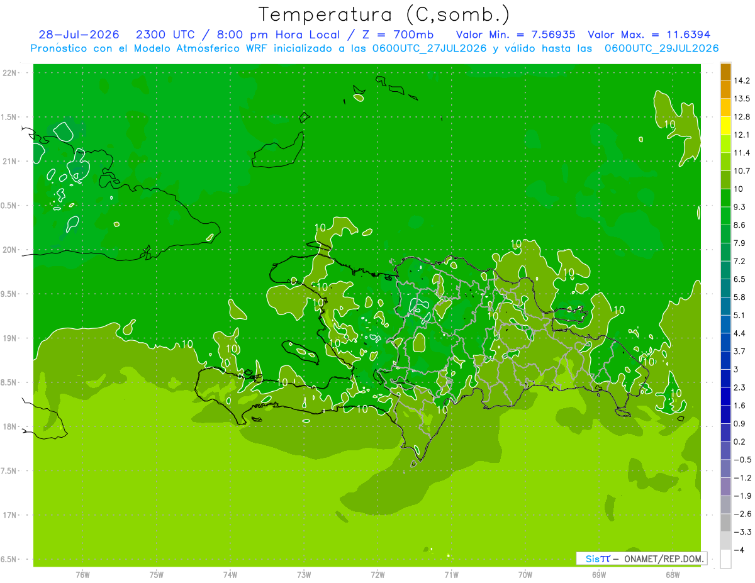Click the '18N' latitude label
This screenshot has width=755, height=583.
click(x=9, y=427)
